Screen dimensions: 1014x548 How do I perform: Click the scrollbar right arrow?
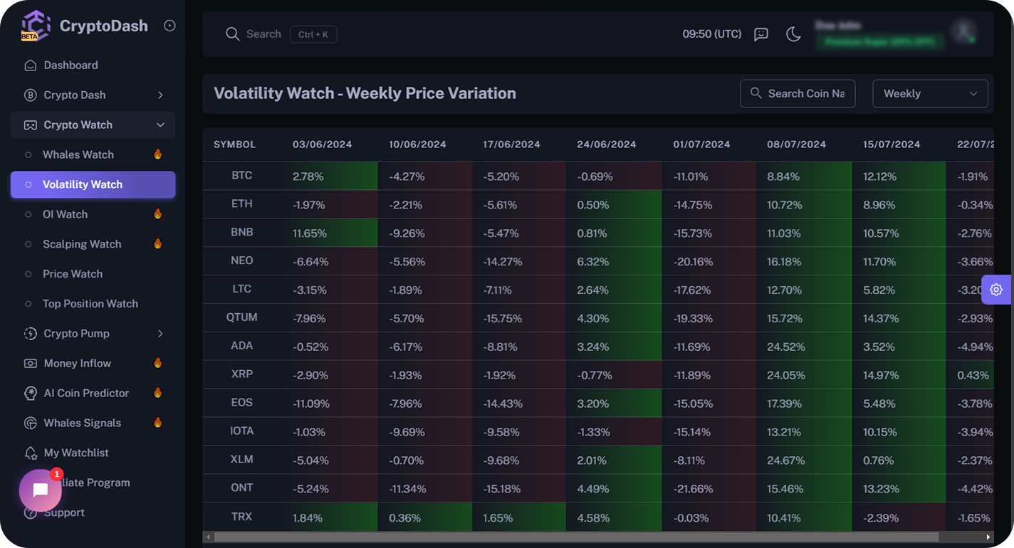pos(988,537)
